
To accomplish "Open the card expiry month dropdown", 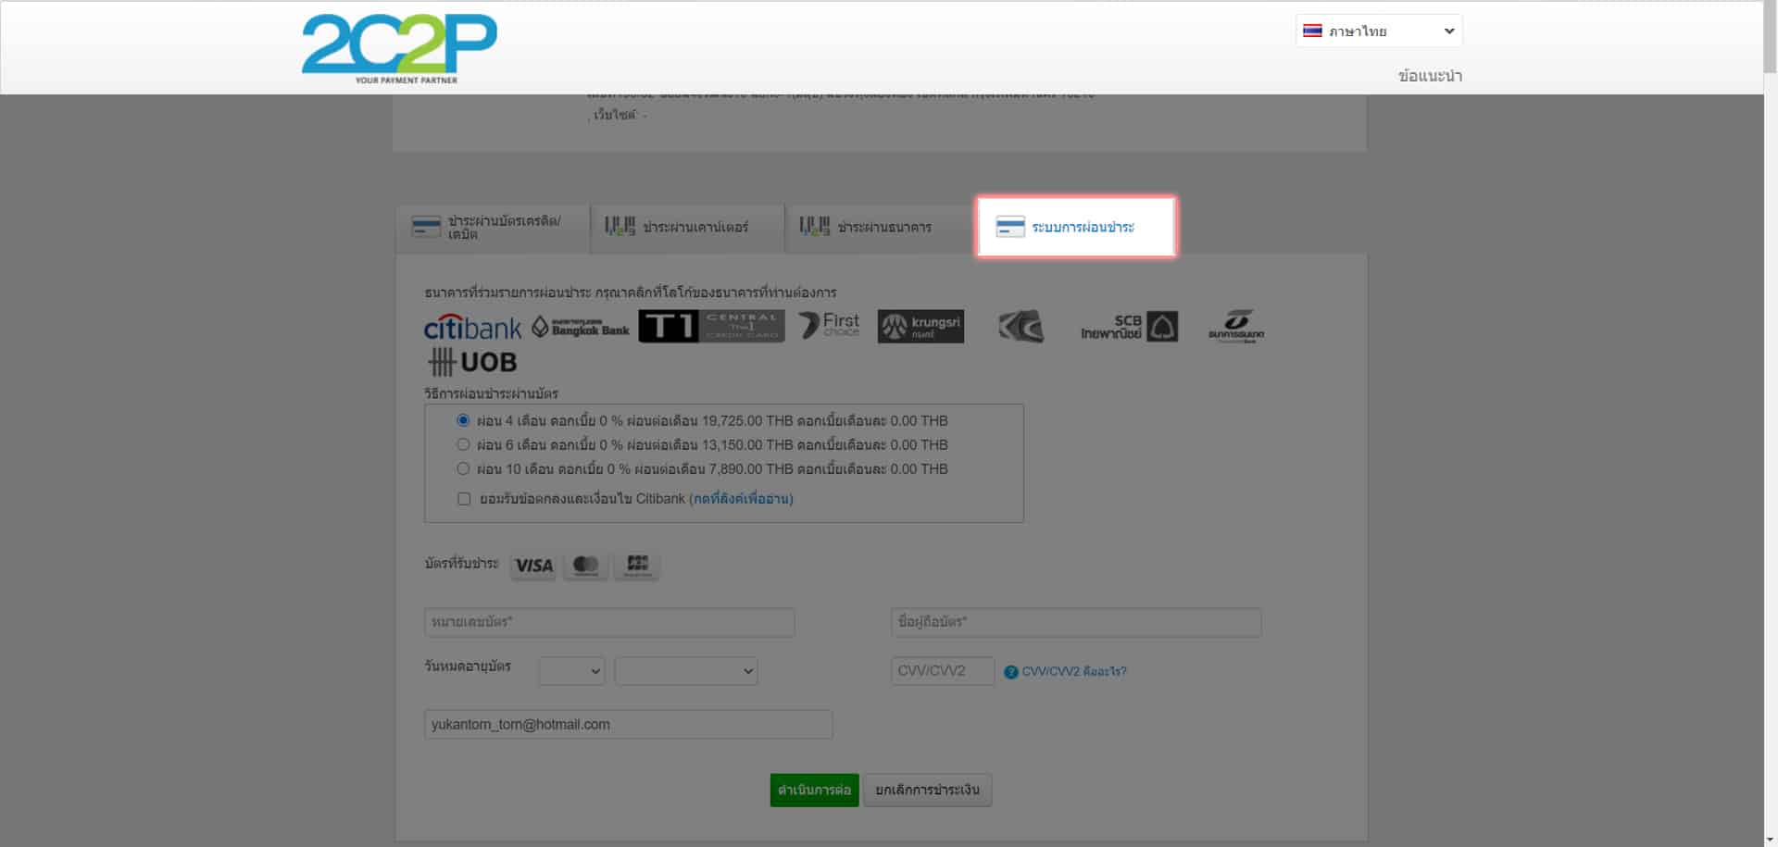I will [571, 671].
